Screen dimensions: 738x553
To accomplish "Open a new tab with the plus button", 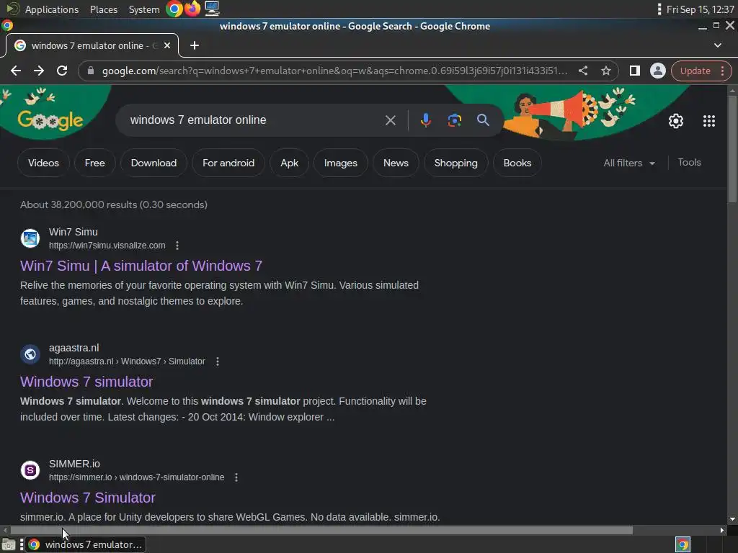I will tap(195, 45).
